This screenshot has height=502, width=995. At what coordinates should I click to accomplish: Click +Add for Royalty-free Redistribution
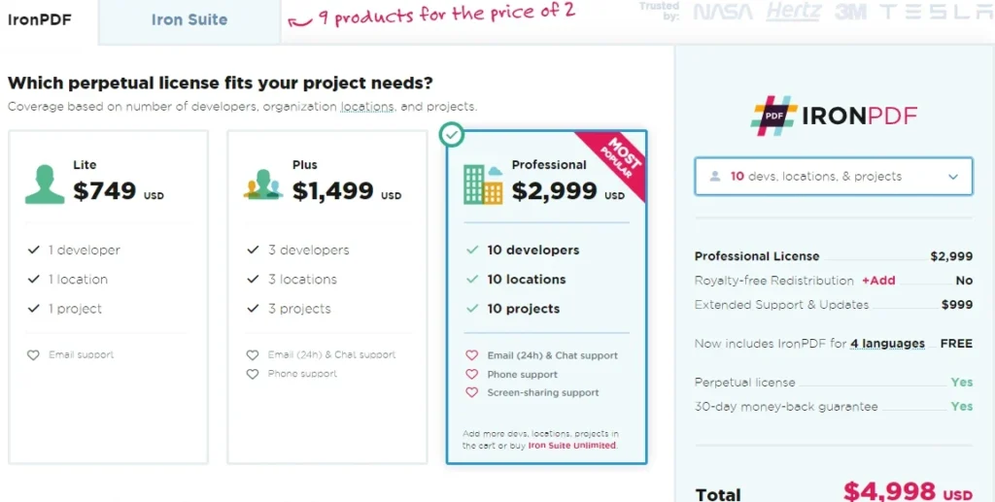[878, 281]
